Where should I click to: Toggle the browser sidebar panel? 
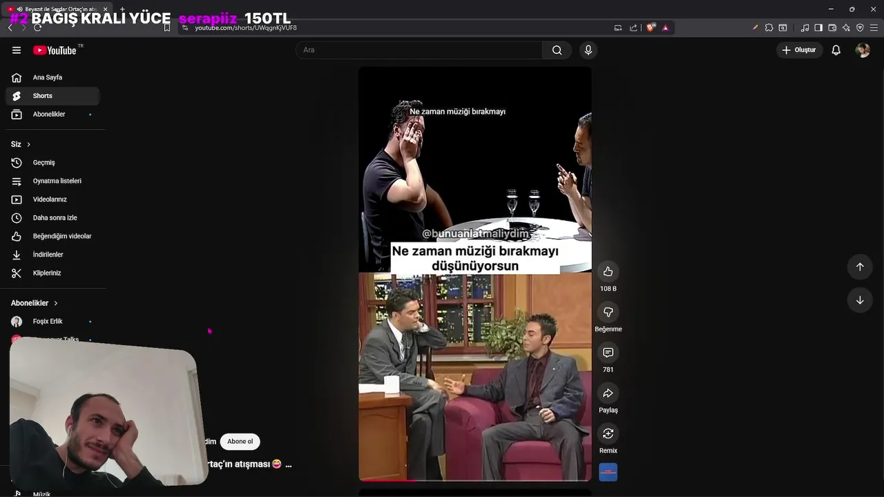[x=818, y=28]
